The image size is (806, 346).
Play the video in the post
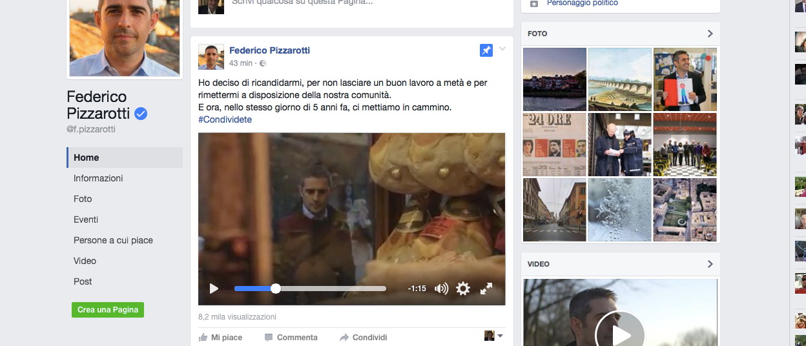[x=214, y=289]
